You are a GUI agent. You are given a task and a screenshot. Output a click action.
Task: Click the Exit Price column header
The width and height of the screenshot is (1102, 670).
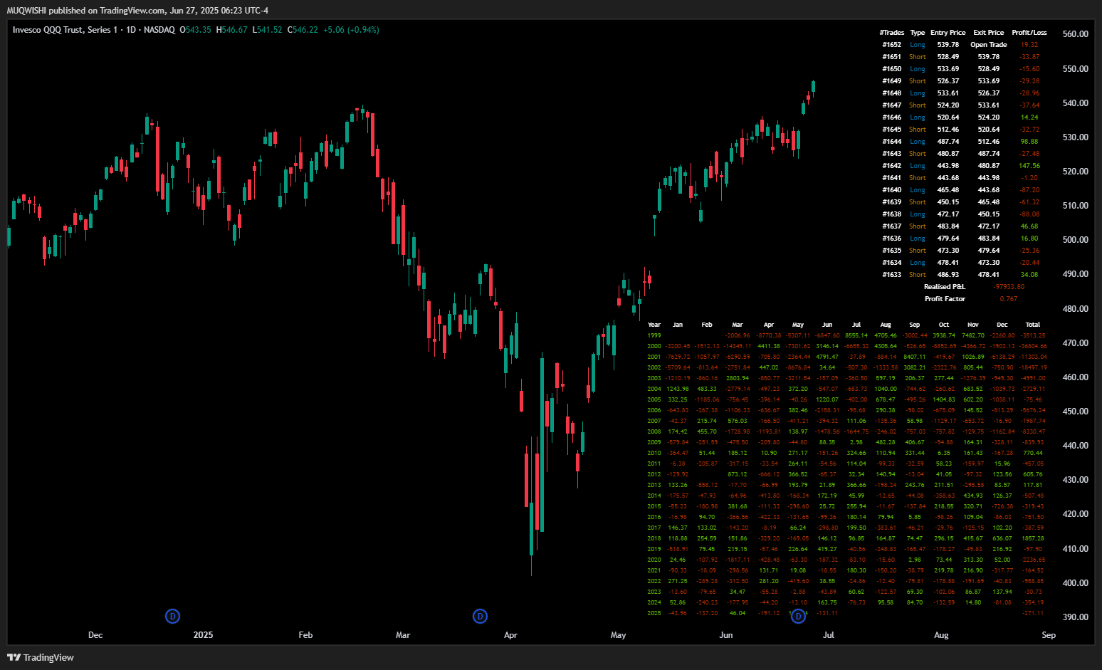point(989,33)
